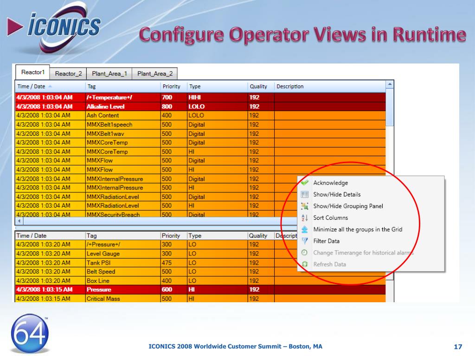The width and height of the screenshot is (475, 356).
Task: Click the Change Timerange clock icon
Action: (x=304, y=253)
